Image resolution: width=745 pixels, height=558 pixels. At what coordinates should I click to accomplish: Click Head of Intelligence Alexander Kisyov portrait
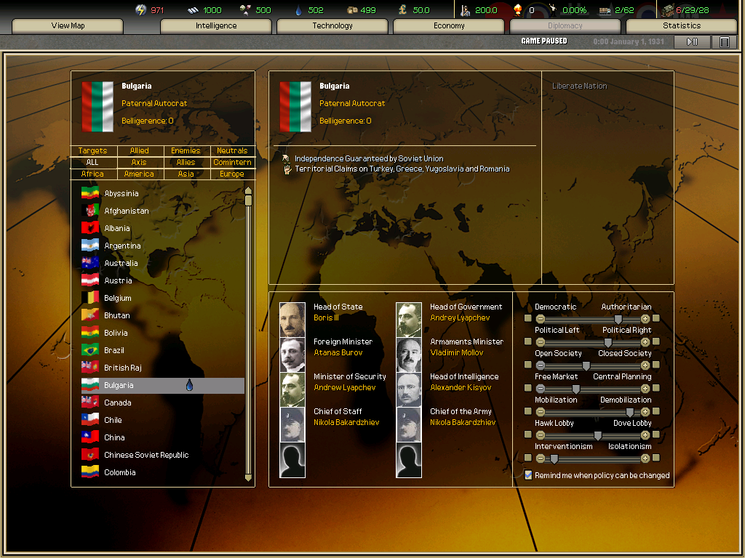click(409, 389)
